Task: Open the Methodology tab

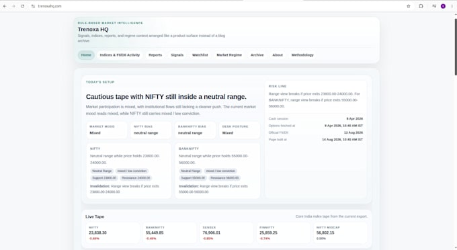Action: [x=302, y=55]
